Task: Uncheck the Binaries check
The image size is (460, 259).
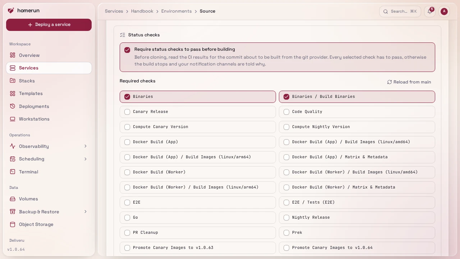Action: [127, 97]
